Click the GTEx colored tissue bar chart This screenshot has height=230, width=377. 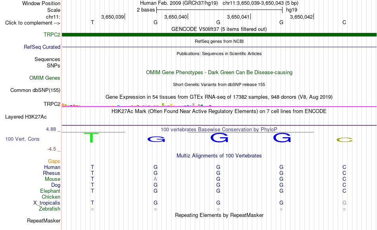point(137,105)
